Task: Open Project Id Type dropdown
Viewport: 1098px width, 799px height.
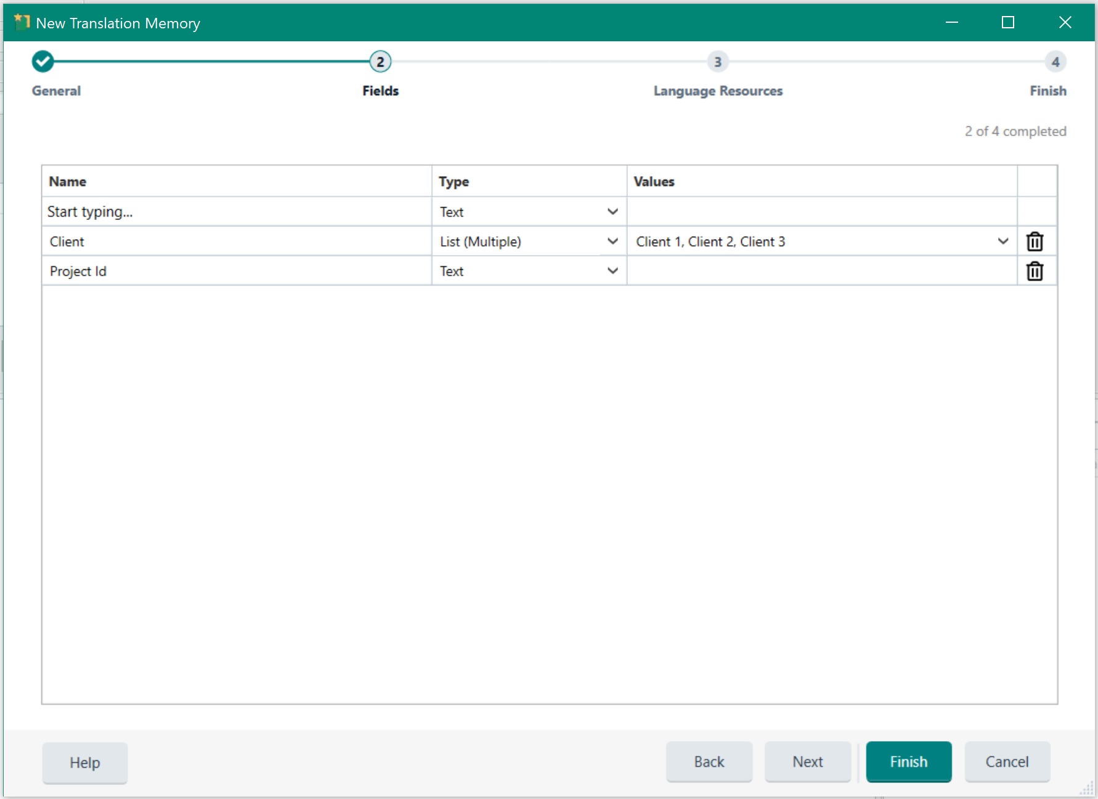Action: (x=612, y=271)
